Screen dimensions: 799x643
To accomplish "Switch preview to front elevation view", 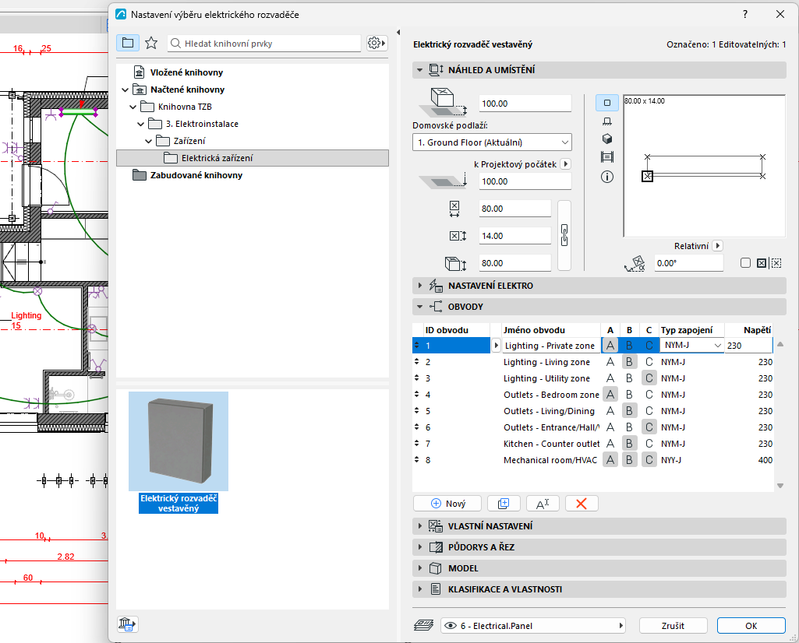I will pos(607,121).
